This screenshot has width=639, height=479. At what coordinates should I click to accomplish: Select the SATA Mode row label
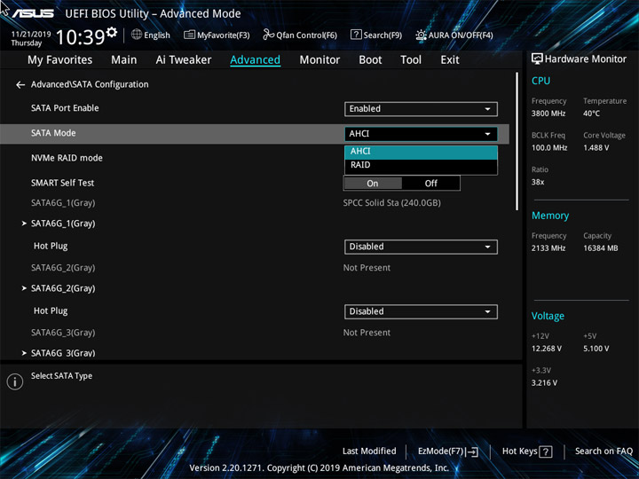(53, 133)
